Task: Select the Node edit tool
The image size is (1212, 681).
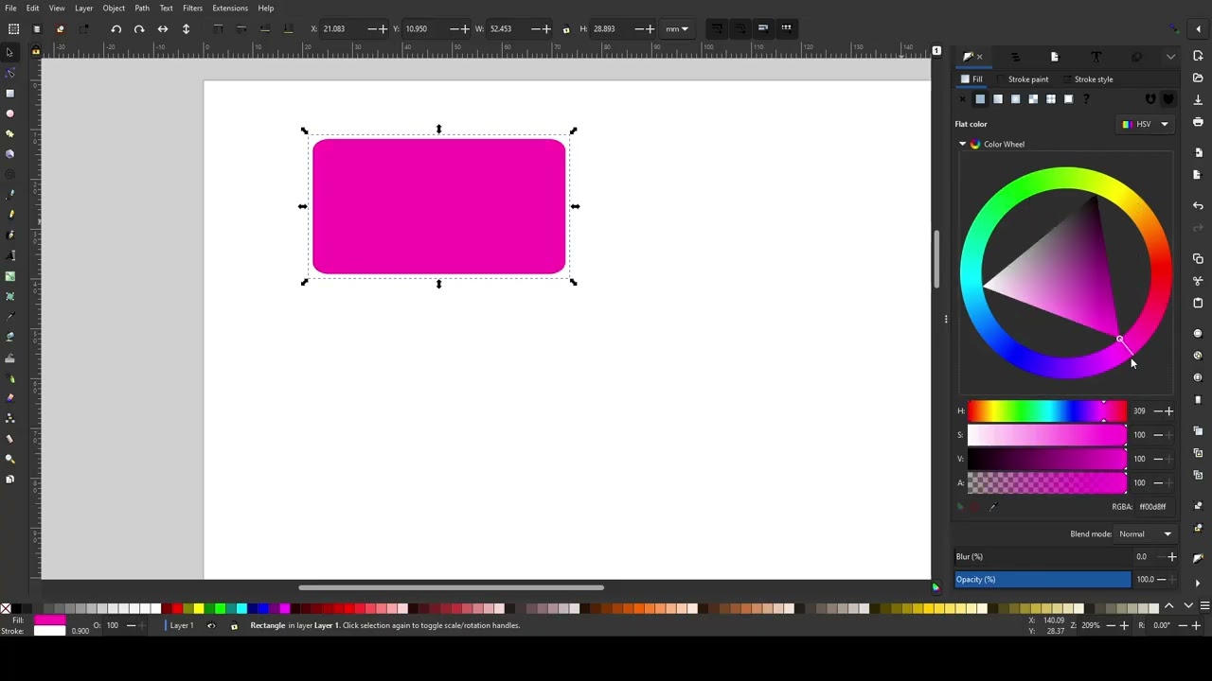Action: (9, 73)
